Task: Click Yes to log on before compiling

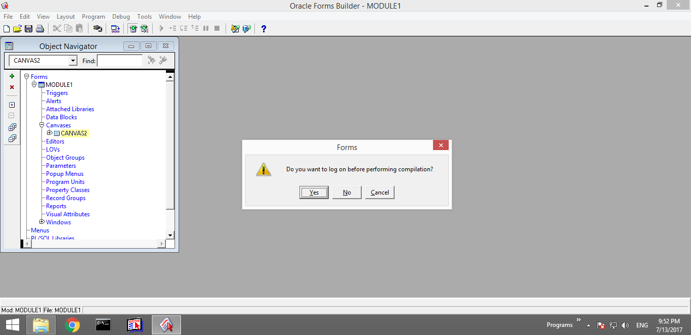Action: point(314,192)
